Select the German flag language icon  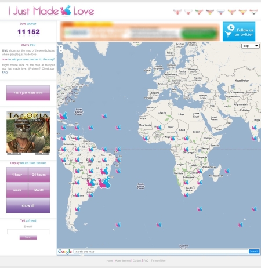point(210,12)
